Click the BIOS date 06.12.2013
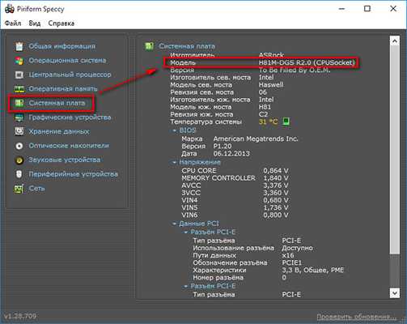The width and height of the screenshot is (407, 324). (x=231, y=154)
